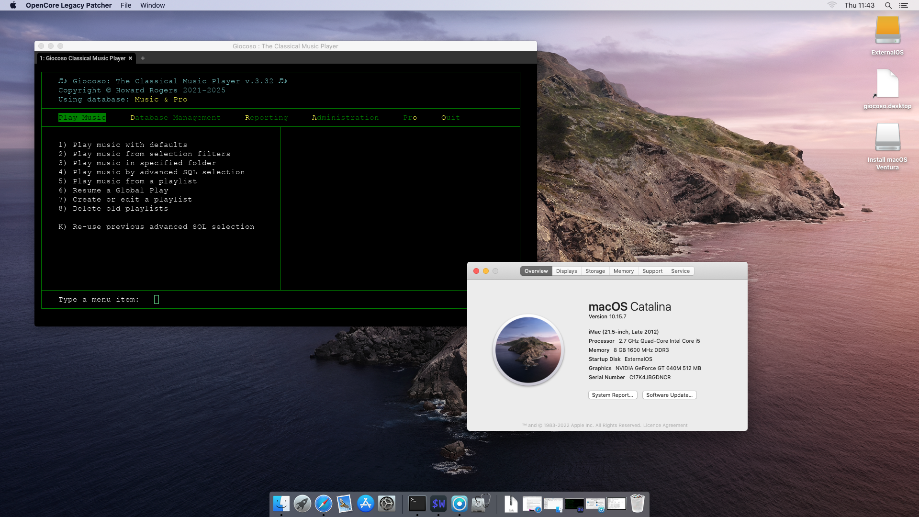Viewport: 919px width, 517px height.
Task: Open the Reporting menu in Giocoso
Action: [266, 117]
